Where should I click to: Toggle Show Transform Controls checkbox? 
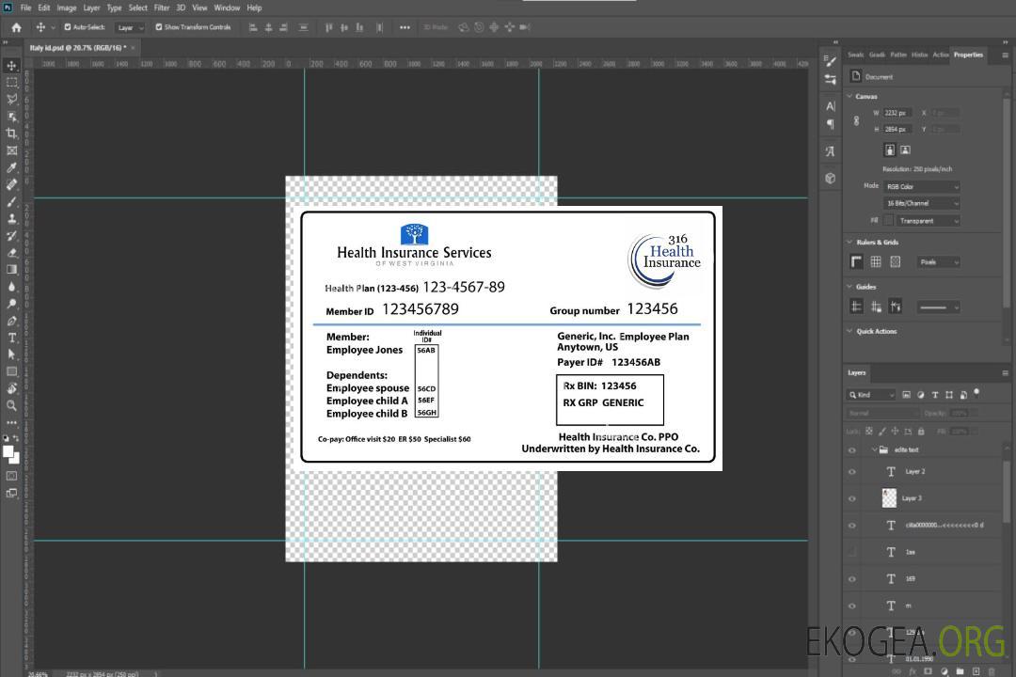[x=159, y=27]
